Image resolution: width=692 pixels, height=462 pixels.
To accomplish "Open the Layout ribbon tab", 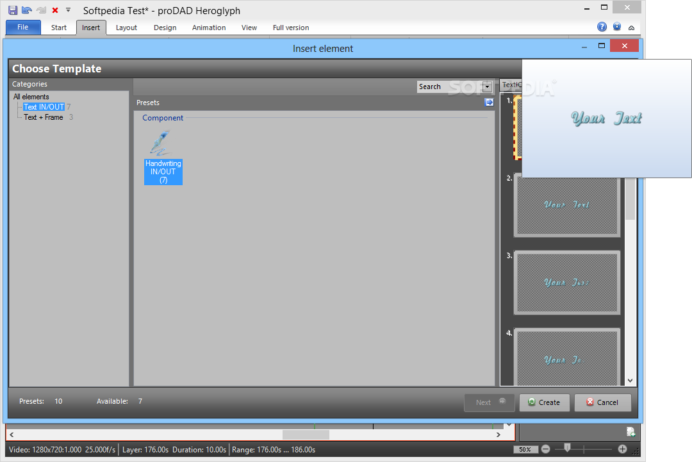I will pyautogui.click(x=126, y=28).
